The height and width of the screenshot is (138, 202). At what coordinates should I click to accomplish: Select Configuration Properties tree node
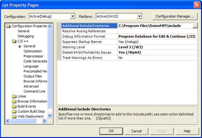[29, 26]
